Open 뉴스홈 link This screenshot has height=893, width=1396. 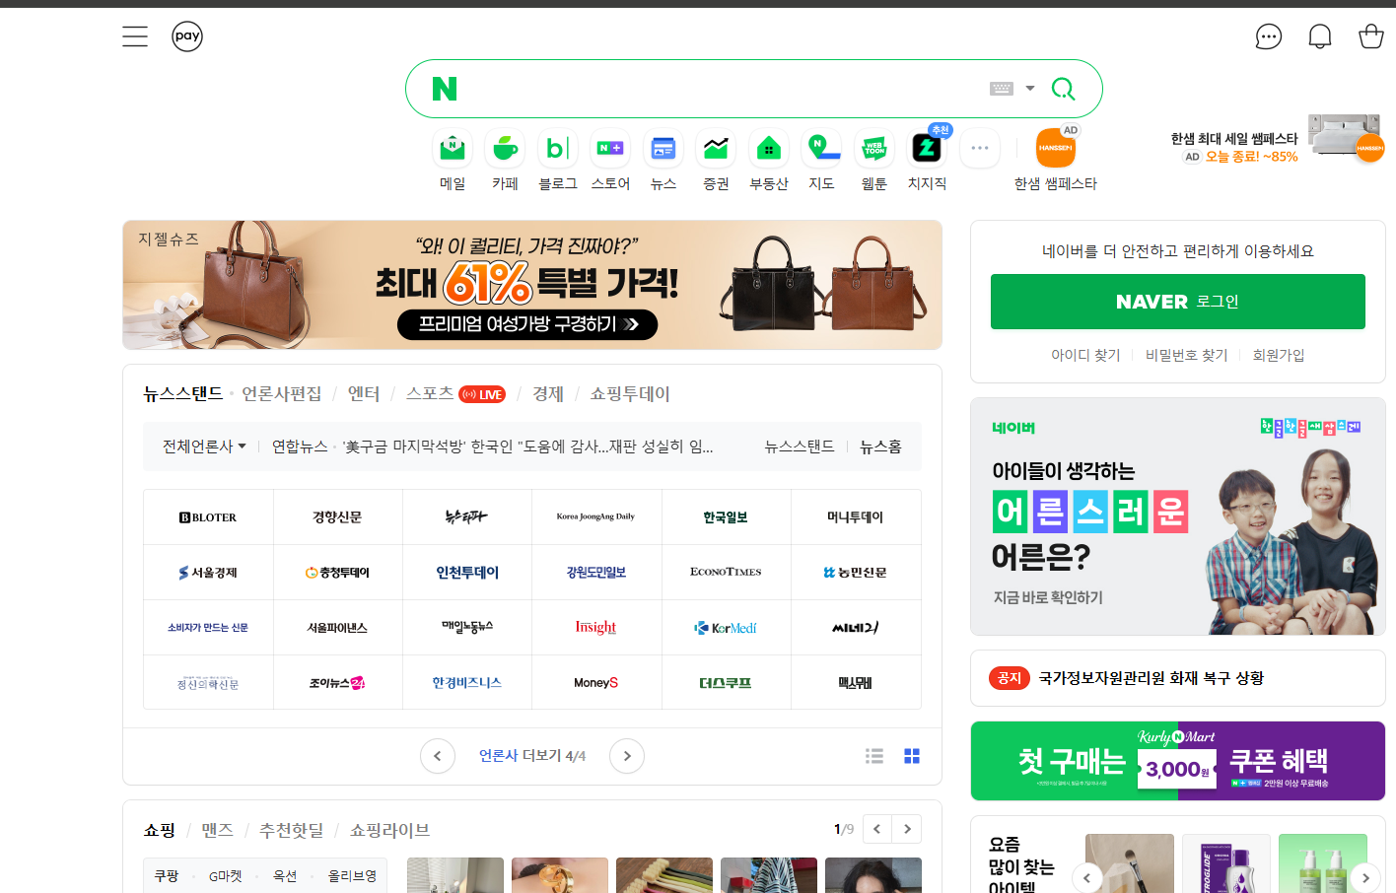pyautogui.click(x=880, y=446)
